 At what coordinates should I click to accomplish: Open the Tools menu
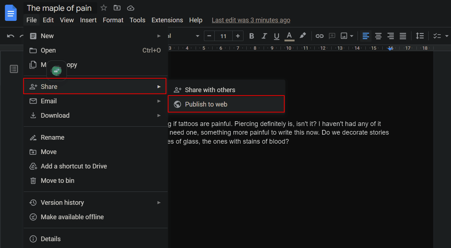point(137,20)
